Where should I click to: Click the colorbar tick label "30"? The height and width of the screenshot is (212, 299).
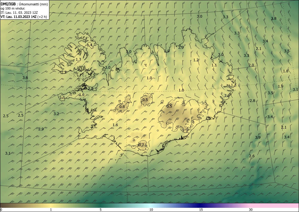point(251,210)
